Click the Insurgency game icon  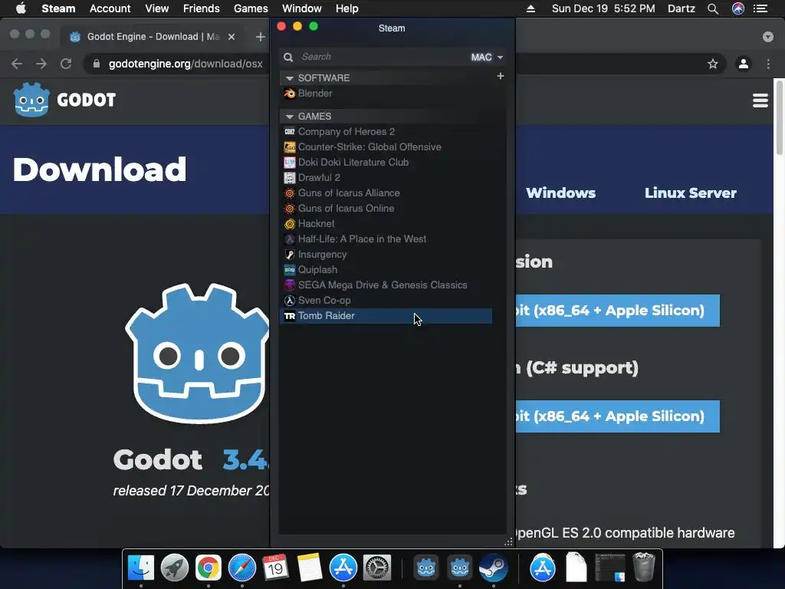[x=289, y=255]
